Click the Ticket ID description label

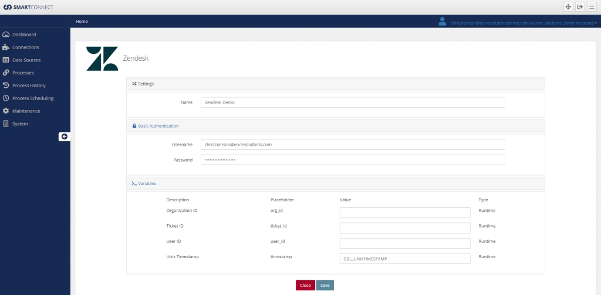[x=175, y=226]
